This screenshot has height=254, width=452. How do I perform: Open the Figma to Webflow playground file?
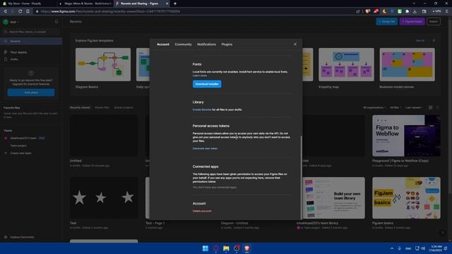[x=406, y=135]
